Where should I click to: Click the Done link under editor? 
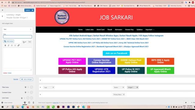[x=10, y=73]
